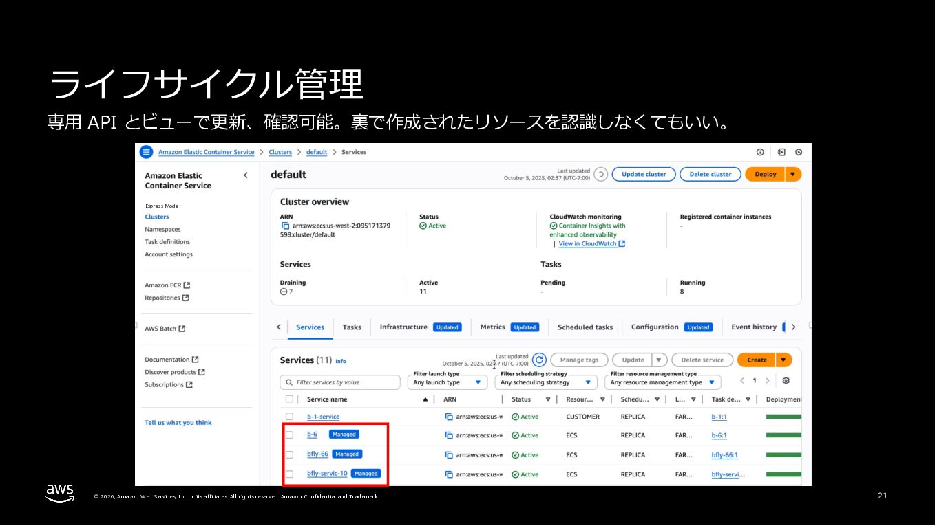This screenshot has height=526, width=937.
Task: Open the hamburger navigation menu icon
Action: (x=146, y=152)
